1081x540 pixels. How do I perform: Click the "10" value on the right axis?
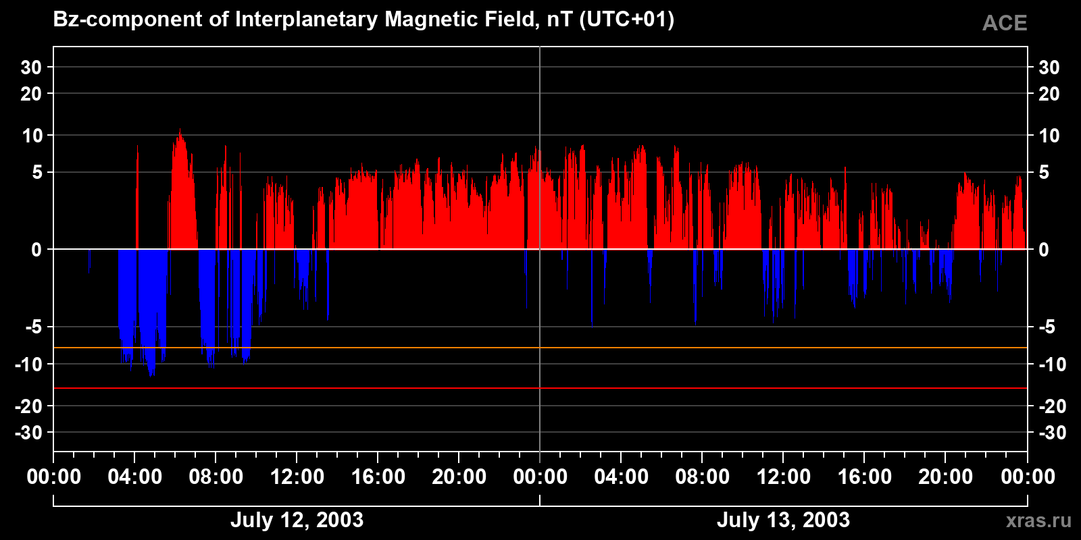point(1049,136)
